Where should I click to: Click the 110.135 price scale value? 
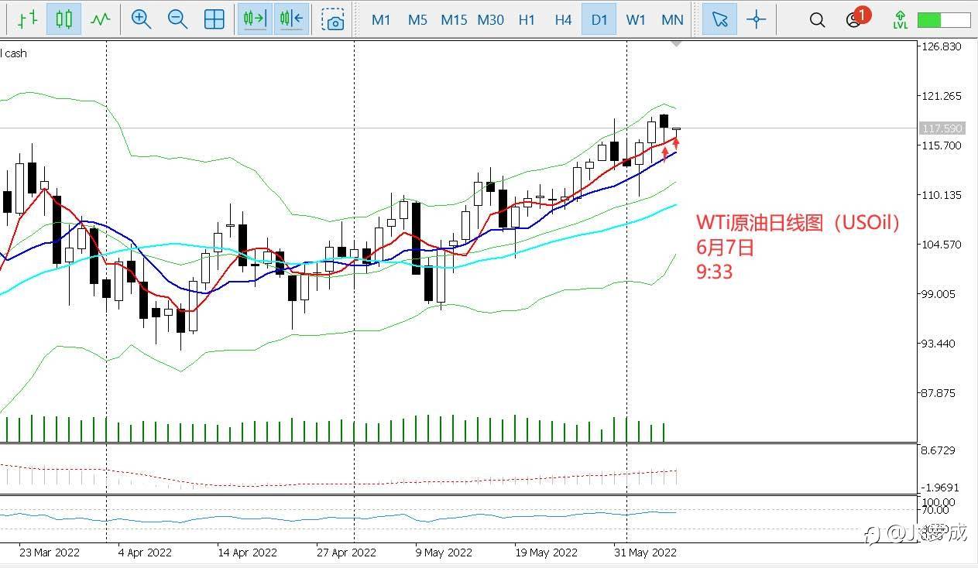click(x=941, y=195)
